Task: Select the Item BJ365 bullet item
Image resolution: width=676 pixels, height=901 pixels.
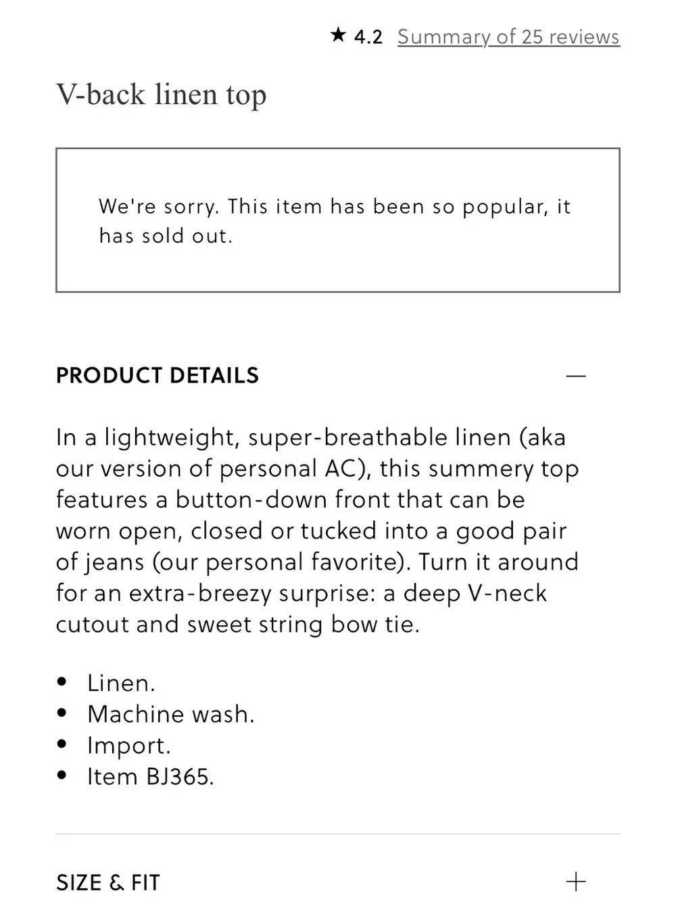Action: pyautogui.click(x=151, y=776)
